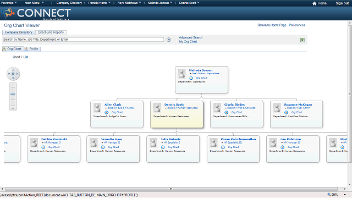Open Jeanette Hyre's job title dropdown
Screen dimensions: 352x198
(102, 143)
